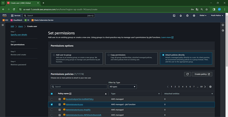The image size is (228, 117).
Task: Check AdministratorAccess-AWSElasticBeanstalk checkbox
Action: (52, 115)
